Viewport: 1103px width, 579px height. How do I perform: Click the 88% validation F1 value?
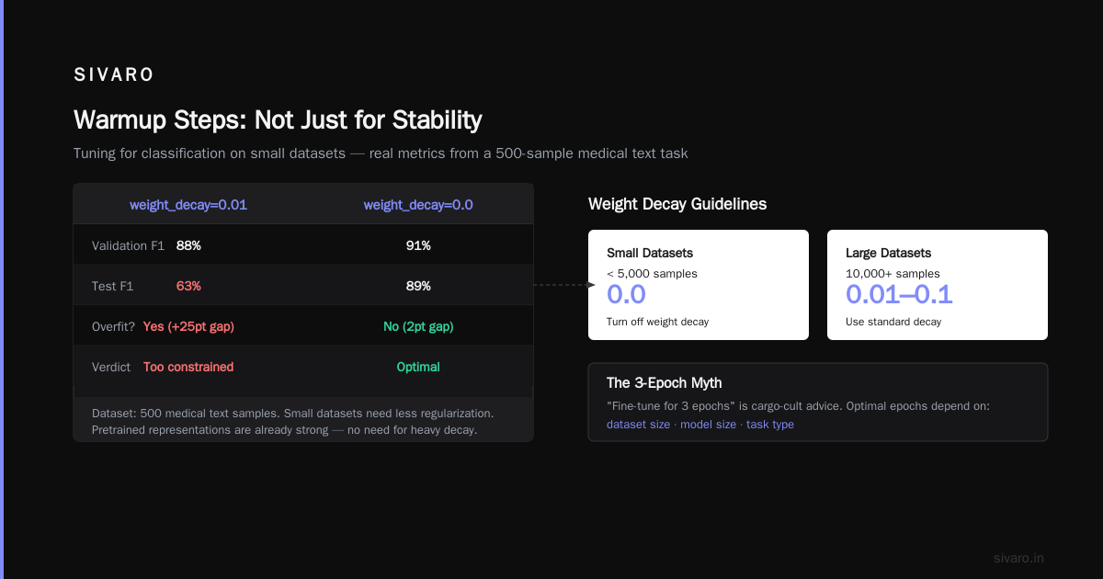(188, 245)
